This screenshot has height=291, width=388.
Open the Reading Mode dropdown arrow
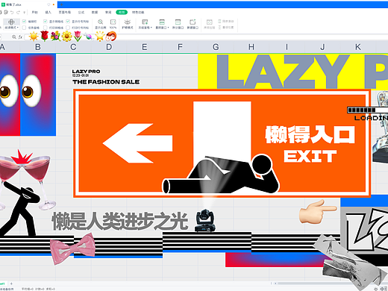point(18,28)
